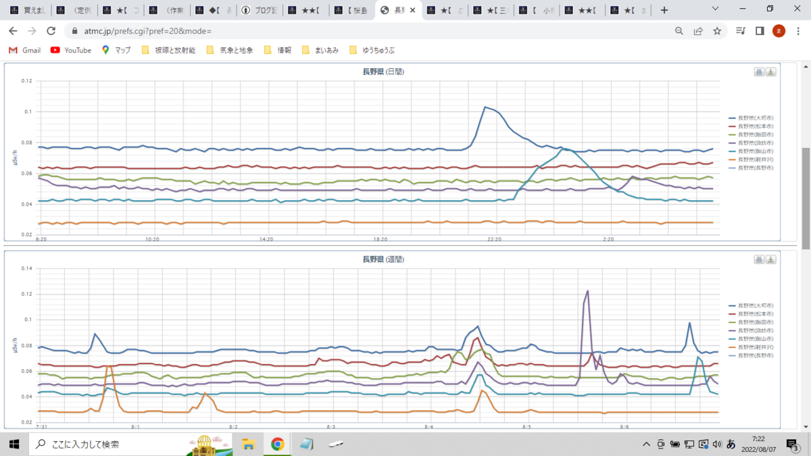Screen dimensions: 811x456
Task: Click the zoom magnifier icon in address bar
Action: click(x=679, y=31)
